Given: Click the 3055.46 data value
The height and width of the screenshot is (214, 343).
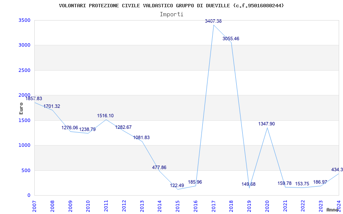Looking at the screenshot, I should [231, 39].
